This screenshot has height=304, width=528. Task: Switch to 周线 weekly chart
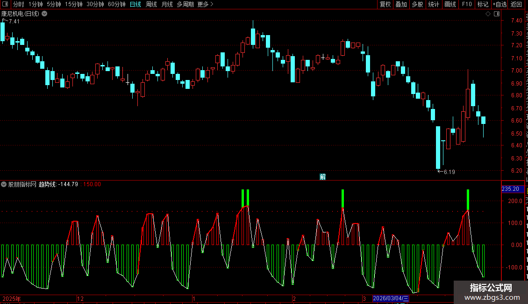[x=151, y=4]
